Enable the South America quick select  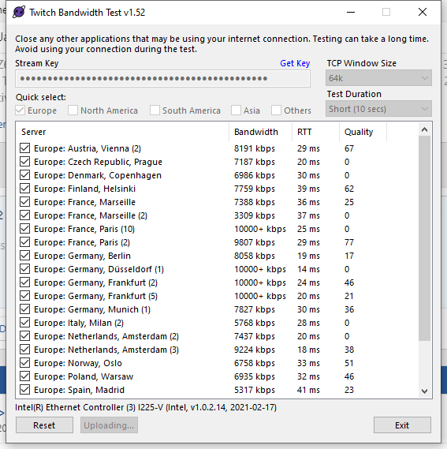(x=155, y=110)
